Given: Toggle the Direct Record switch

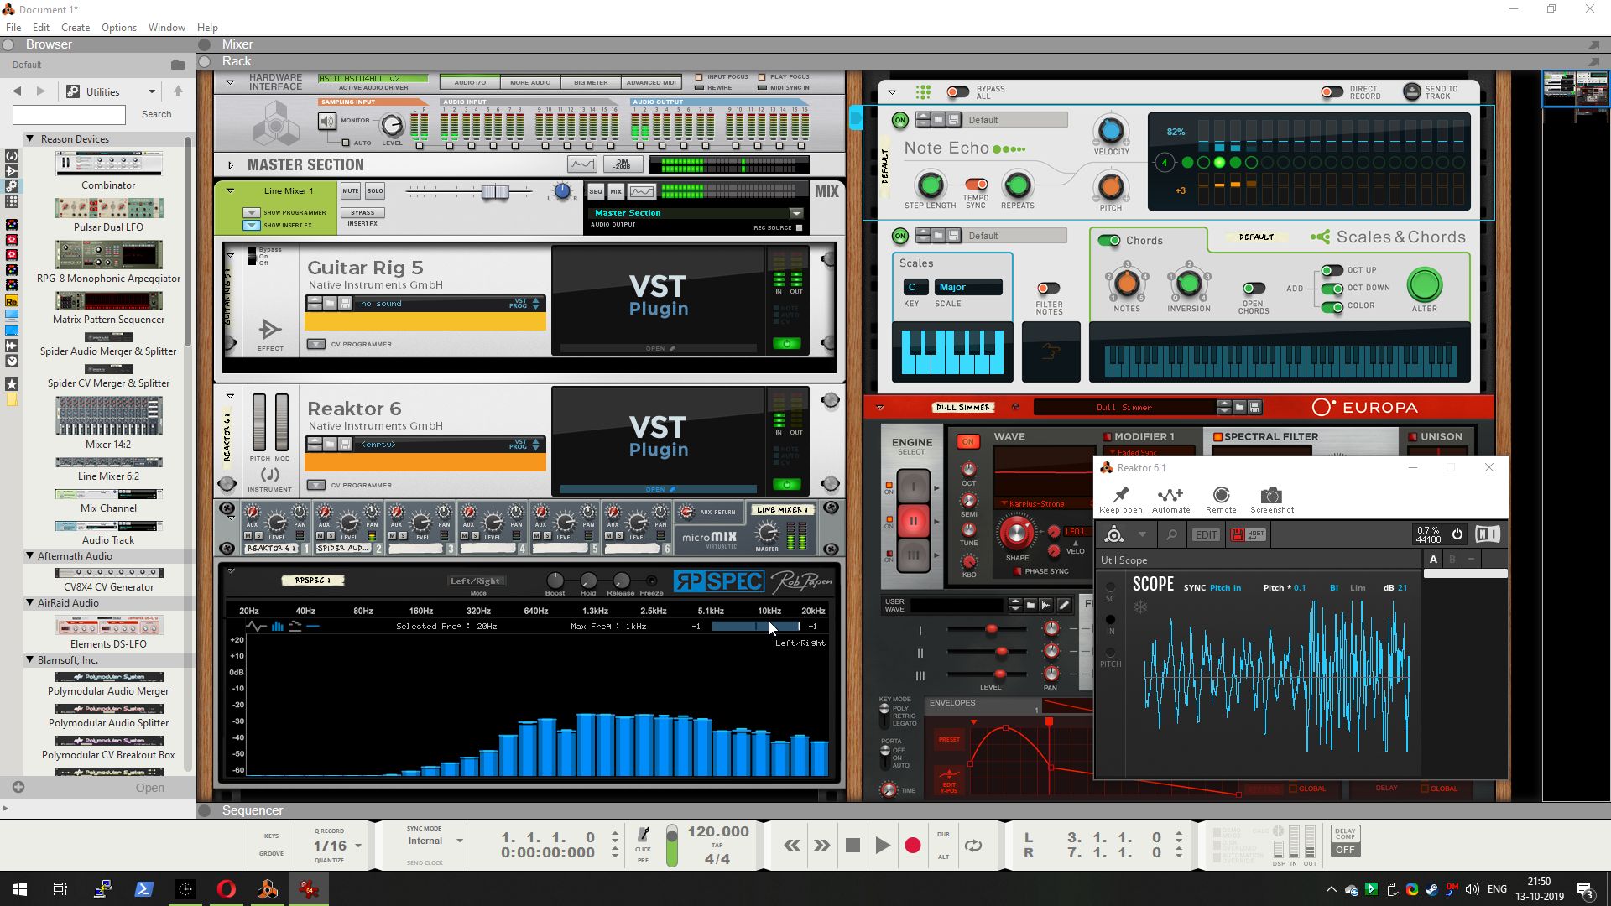Looking at the screenshot, I should 1332,91.
